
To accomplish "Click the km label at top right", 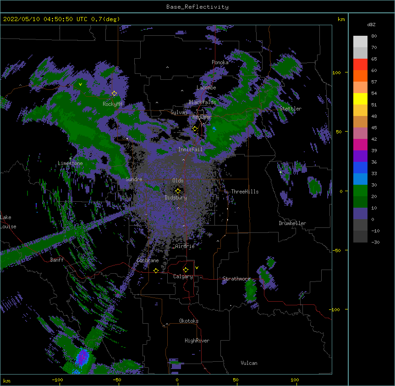I will [x=341, y=19].
